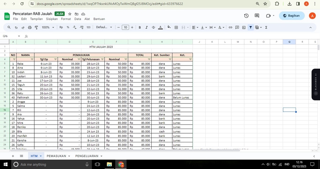Collapse the toolbar menus with chevron
320x169 pixels.
310,27
